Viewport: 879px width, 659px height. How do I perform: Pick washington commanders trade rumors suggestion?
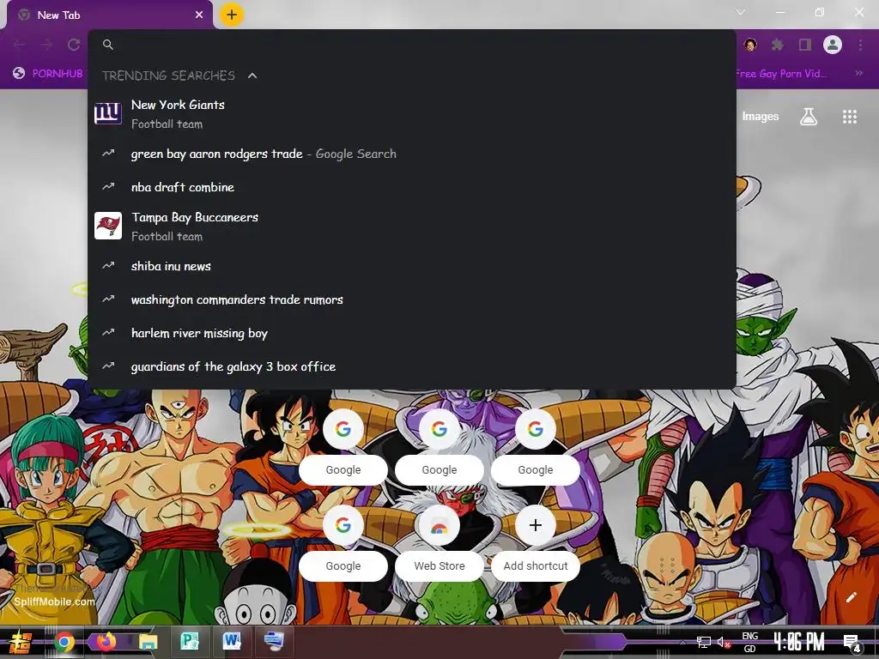[x=411, y=299]
